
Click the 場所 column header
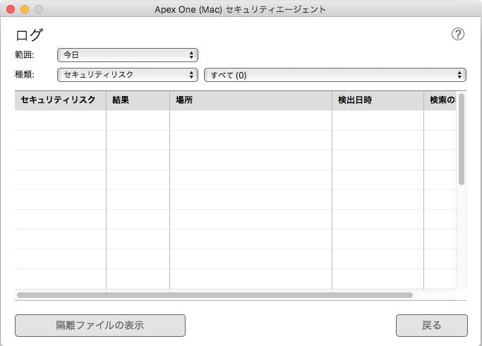coord(251,100)
